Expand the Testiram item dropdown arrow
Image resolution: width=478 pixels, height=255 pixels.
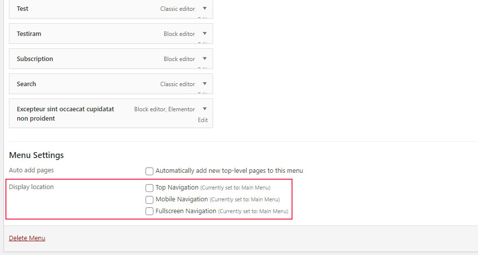pos(205,33)
